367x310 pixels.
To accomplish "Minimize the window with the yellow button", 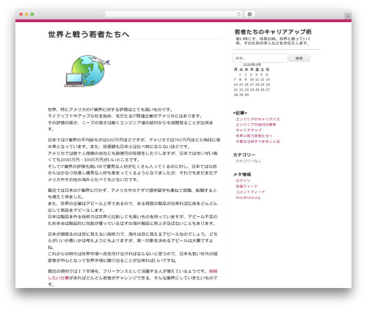I will point(26,14).
